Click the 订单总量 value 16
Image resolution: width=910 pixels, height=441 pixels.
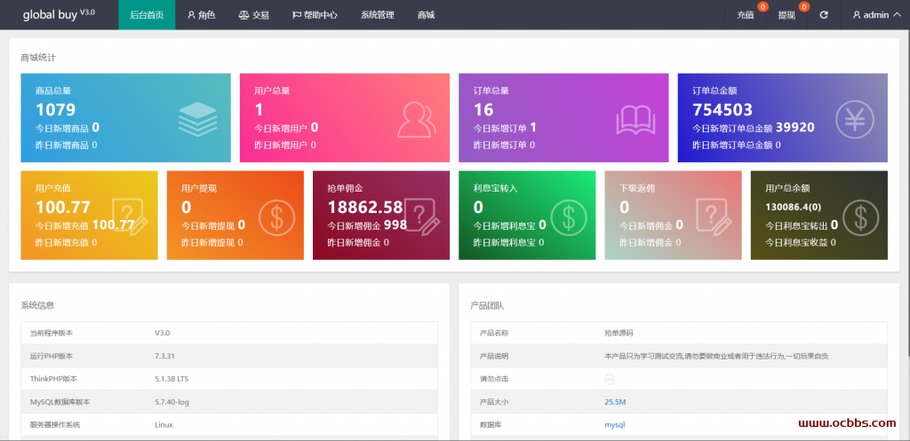[483, 109]
